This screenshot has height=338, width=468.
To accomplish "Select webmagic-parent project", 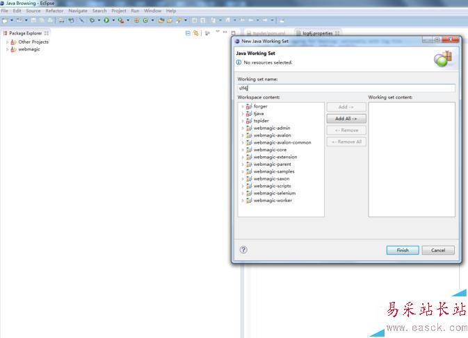I will click(x=272, y=164).
